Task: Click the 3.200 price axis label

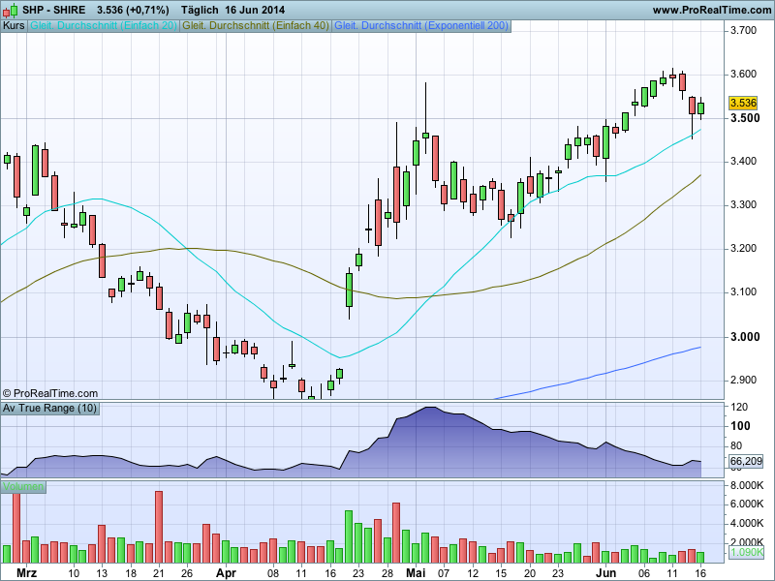Action: [743, 248]
